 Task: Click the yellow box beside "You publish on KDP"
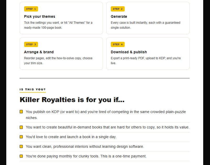(21, 111)
